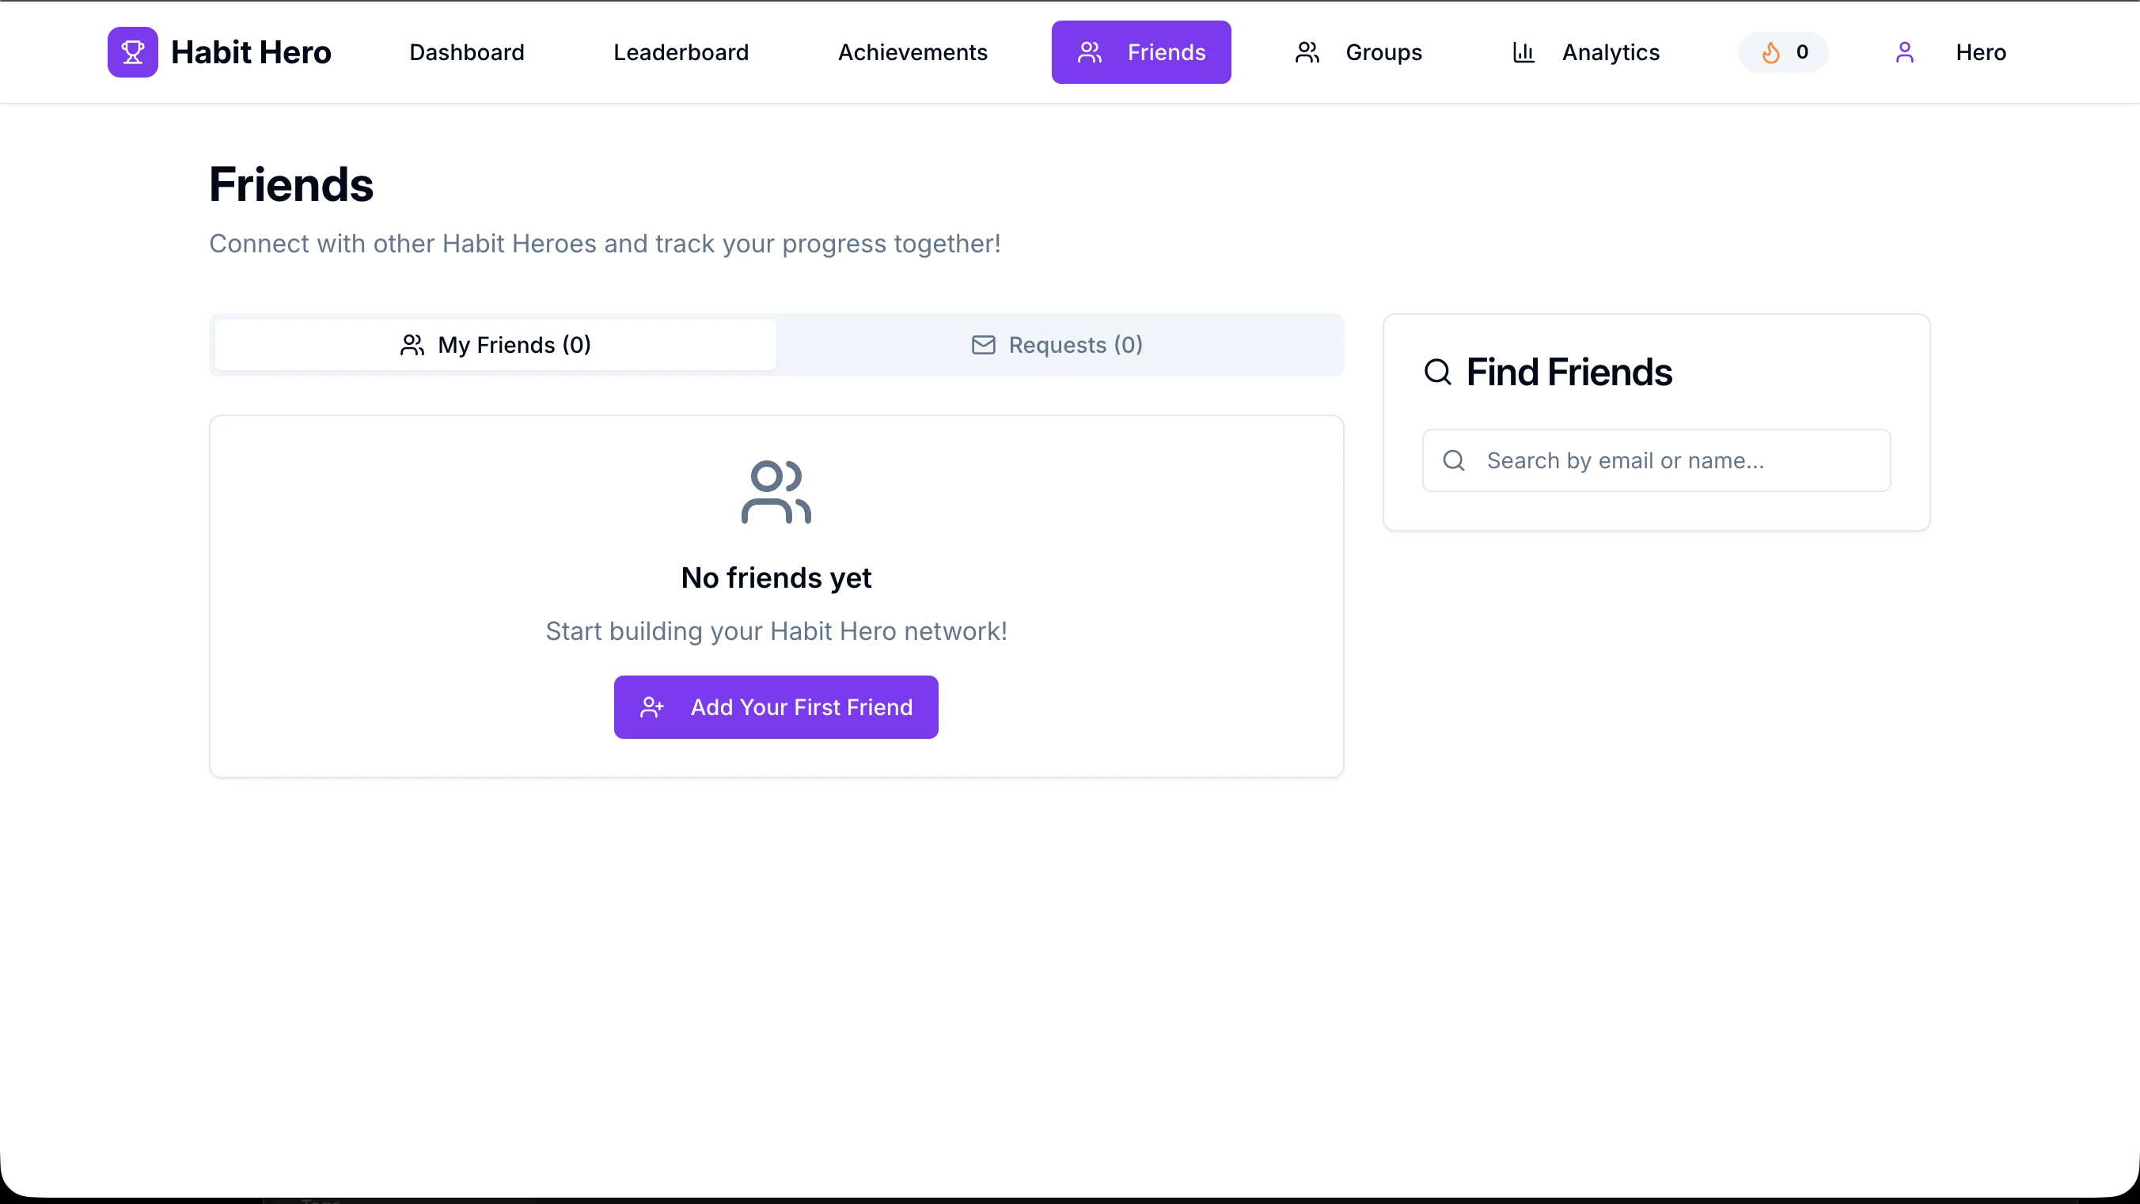Image resolution: width=2140 pixels, height=1204 pixels.
Task: Open the Leaderboard page
Action: (681, 52)
